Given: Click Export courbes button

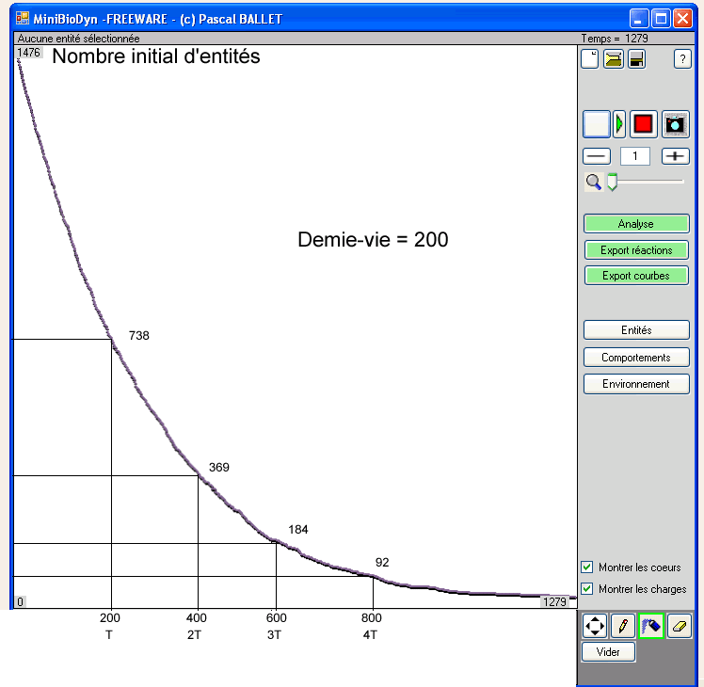Looking at the screenshot, I should (636, 276).
